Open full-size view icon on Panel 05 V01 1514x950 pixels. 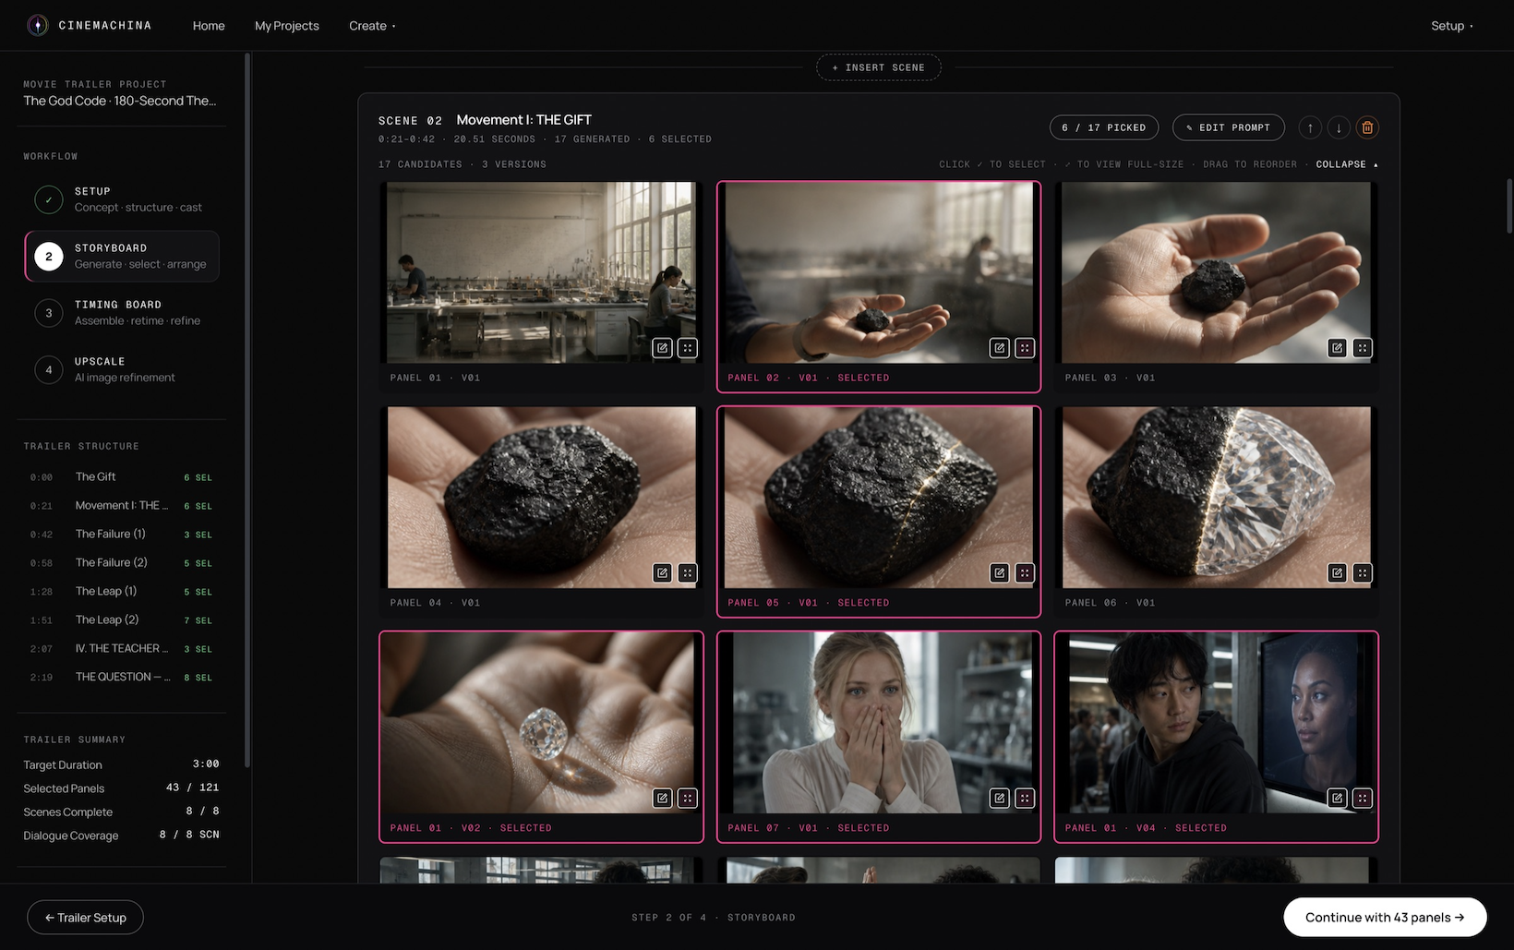click(1025, 573)
